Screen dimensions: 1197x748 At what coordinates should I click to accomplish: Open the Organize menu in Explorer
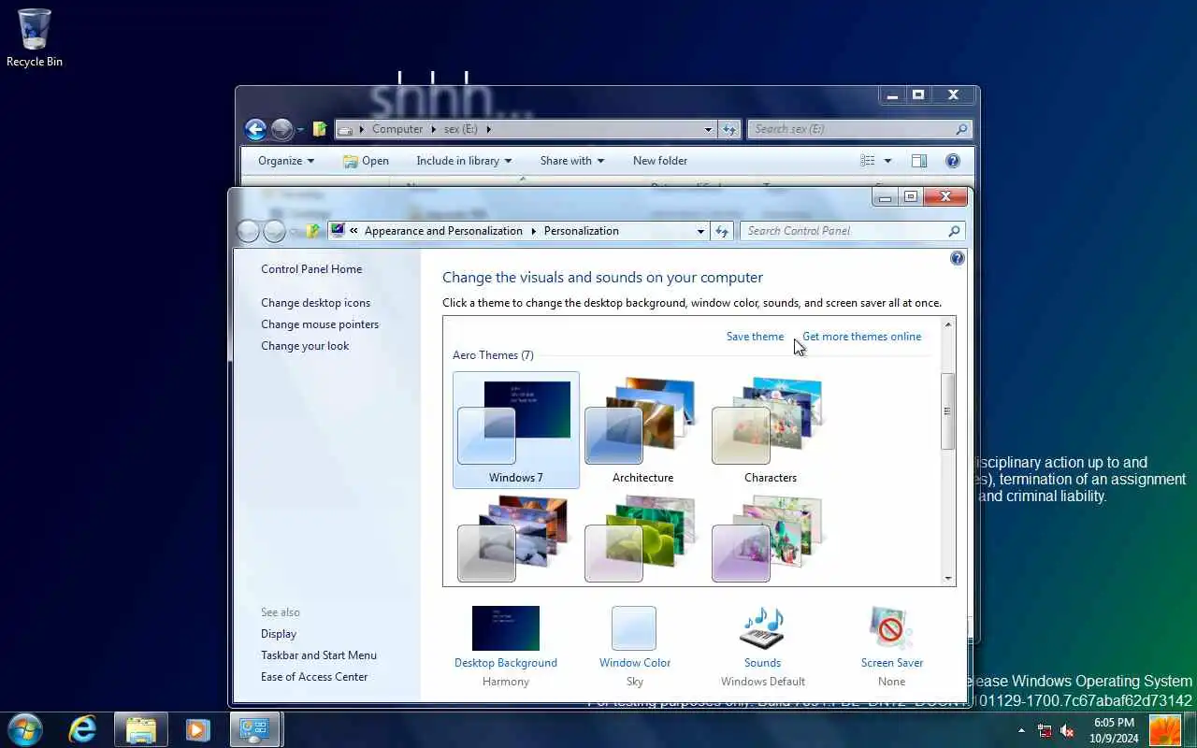[286, 161]
